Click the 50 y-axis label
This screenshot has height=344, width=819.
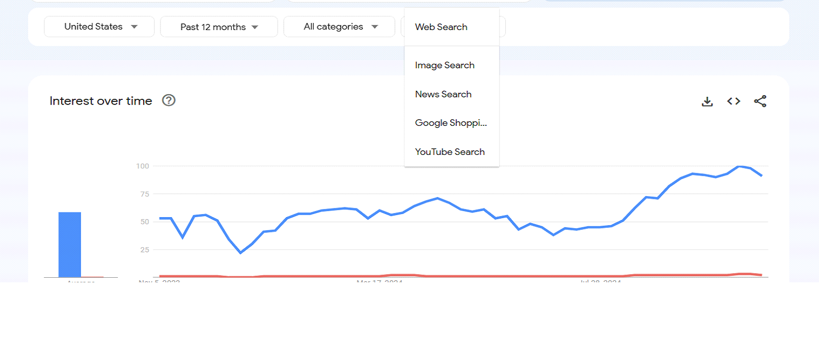click(x=145, y=222)
